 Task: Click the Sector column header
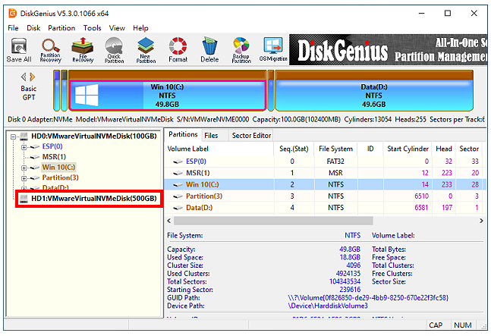coord(469,149)
